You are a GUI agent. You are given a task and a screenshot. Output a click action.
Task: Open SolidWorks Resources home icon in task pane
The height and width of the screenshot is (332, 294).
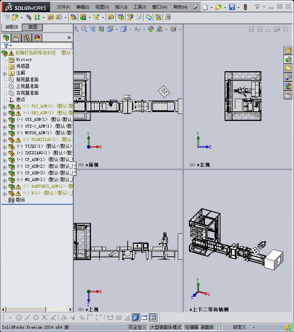[288, 50]
